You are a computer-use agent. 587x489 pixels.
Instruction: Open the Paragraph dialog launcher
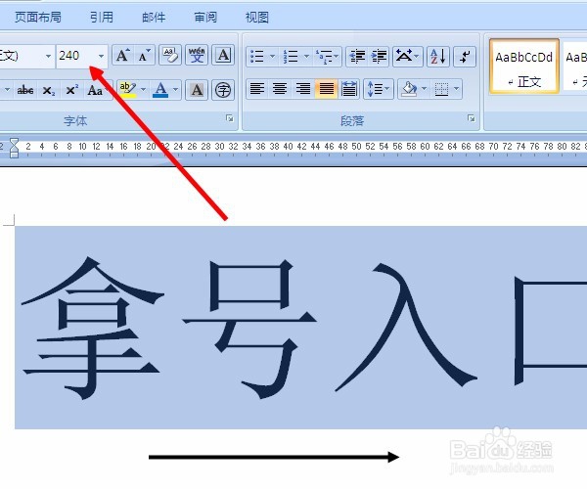471,118
